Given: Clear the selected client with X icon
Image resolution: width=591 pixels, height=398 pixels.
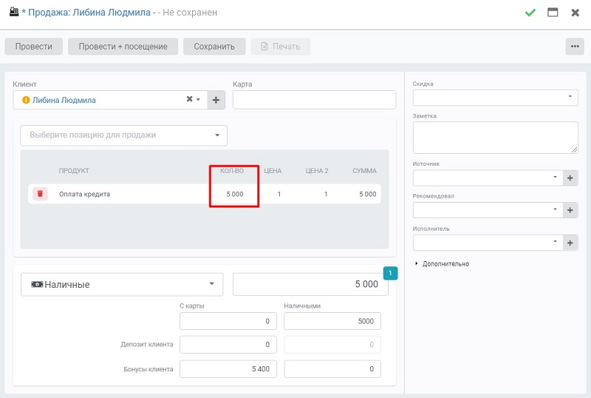Looking at the screenshot, I should (189, 99).
